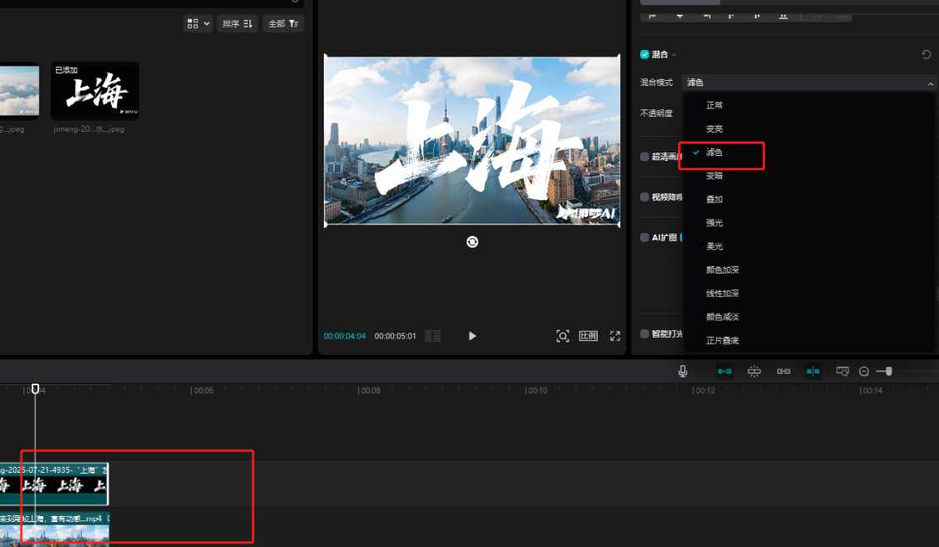Click the reset icon in the 混合 section

pos(926,54)
